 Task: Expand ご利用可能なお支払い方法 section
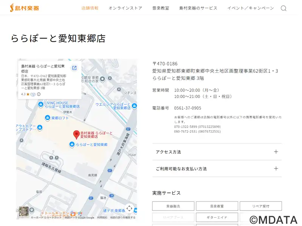[217, 169]
